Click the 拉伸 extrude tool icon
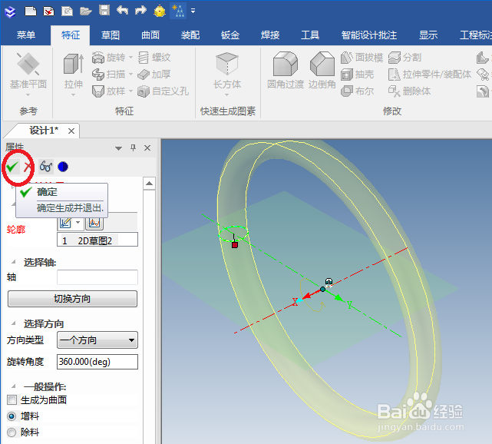Viewport: 492px width, 444px height. [74, 64]
